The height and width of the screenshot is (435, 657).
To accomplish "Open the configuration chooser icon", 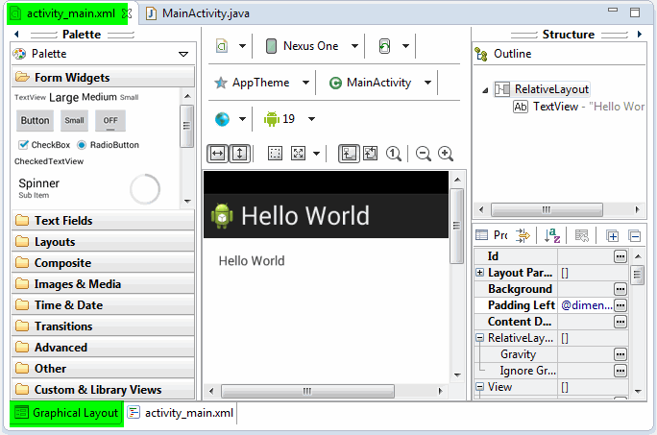I will coord(222,46).
